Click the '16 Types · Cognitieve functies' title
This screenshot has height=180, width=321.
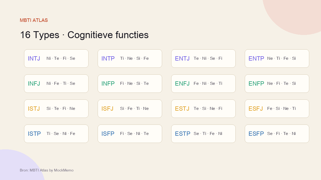(x=84, y=35)
